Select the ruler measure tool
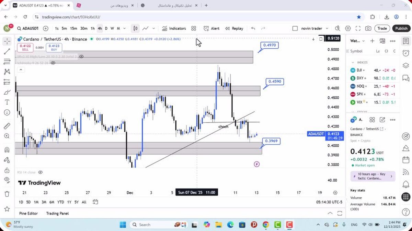Image resolution: width=412 pixels, height=231 pixels. pyautogui.click(x=7, y=126)
